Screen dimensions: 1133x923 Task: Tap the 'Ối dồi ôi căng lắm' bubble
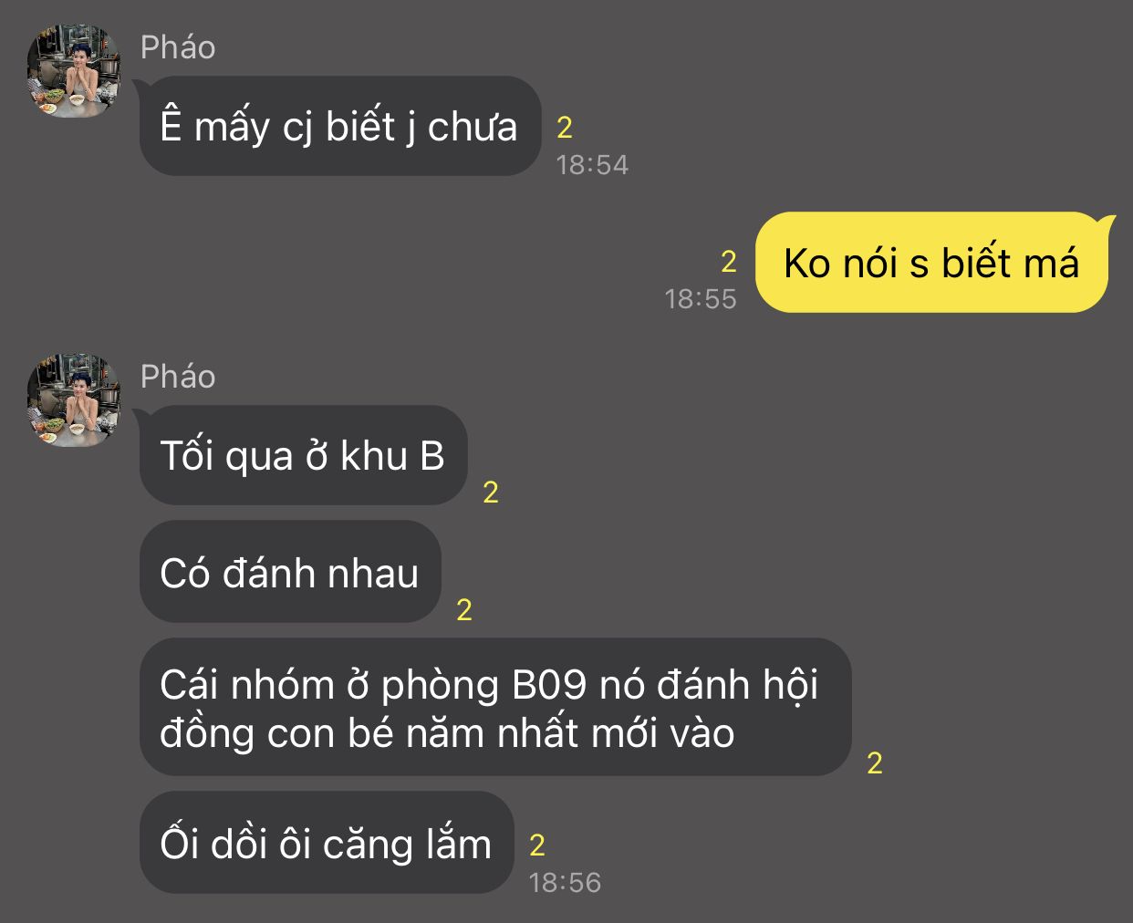327,843
